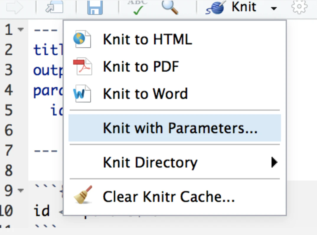Choose Knit to PDF
Screen dimensions: 317x235
[x=175, y=67]
